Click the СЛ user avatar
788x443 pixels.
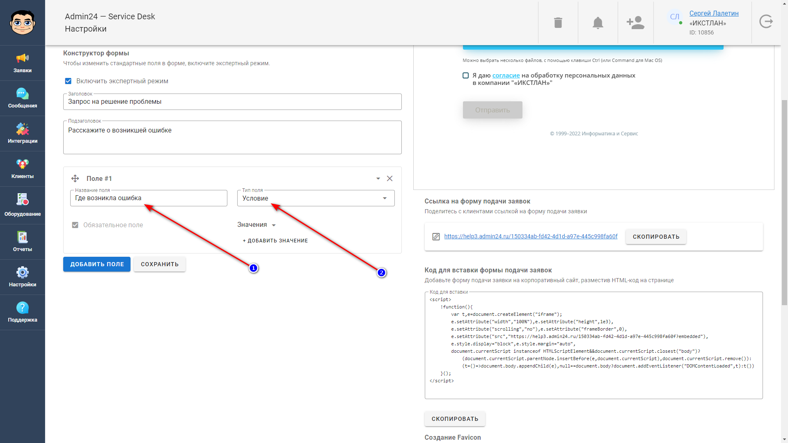point(674,17)
